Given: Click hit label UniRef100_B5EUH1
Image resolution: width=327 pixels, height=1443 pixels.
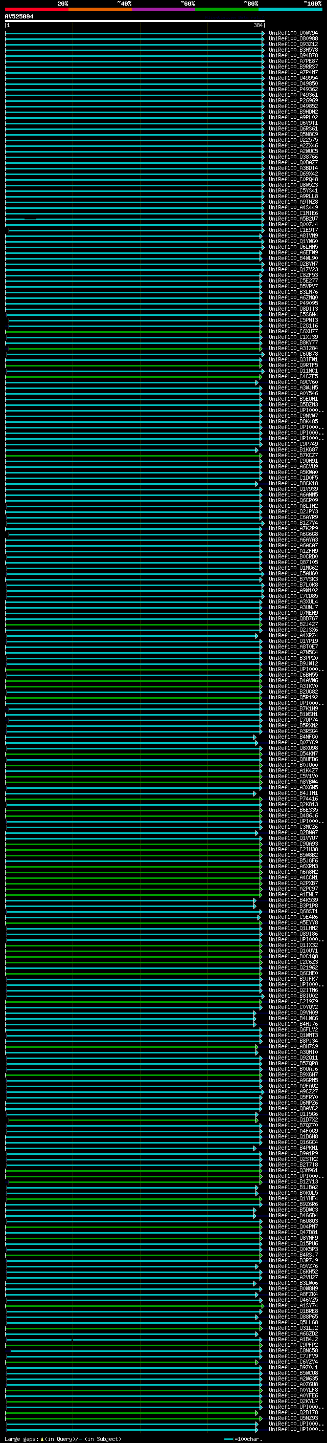Looking at the screenshot, I should click(293, 399).
